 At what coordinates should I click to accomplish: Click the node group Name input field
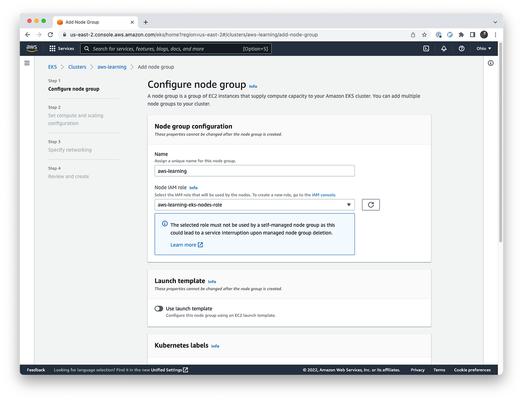point(255,171)
